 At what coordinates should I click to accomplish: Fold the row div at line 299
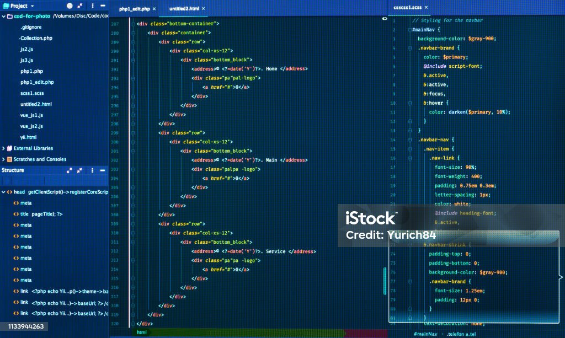pyautogui.click(x=133, y=133)
